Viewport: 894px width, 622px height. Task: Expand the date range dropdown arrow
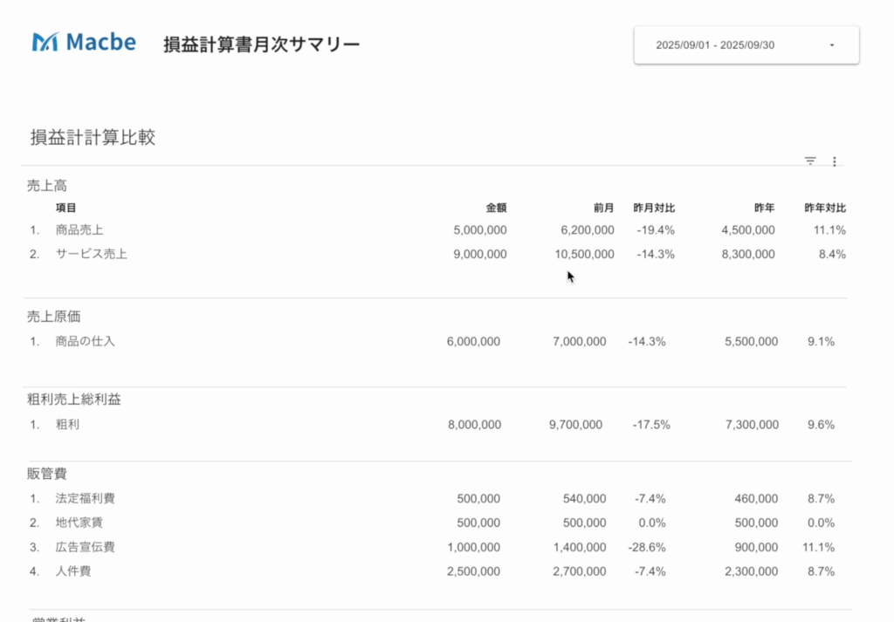(x=831, y=45)
